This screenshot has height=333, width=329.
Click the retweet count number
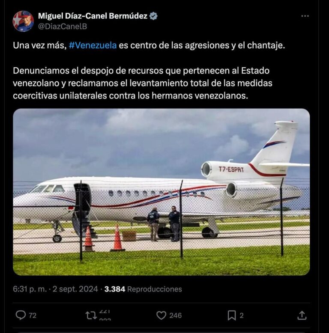(105, 315)
